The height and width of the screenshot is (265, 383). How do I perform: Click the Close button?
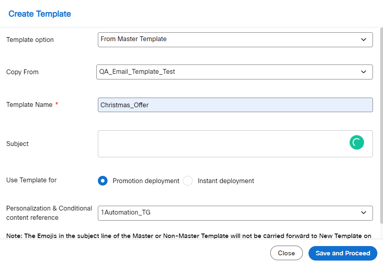[286, 253]
